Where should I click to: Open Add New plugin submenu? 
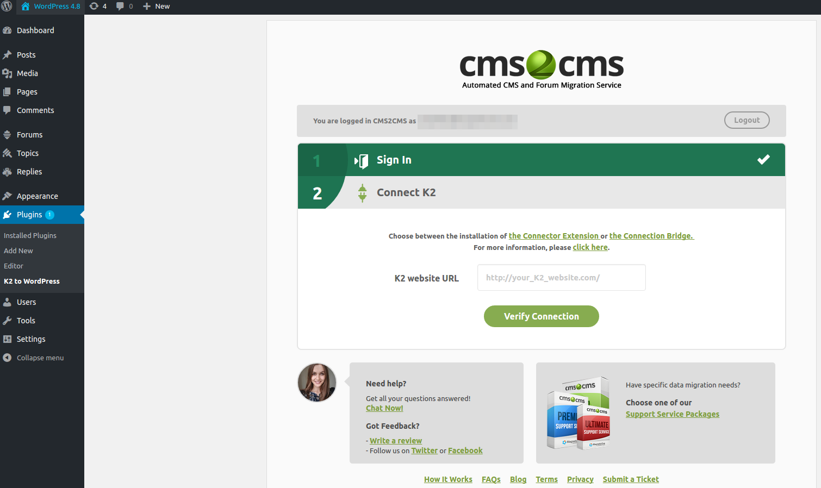(x=18, y=251)
